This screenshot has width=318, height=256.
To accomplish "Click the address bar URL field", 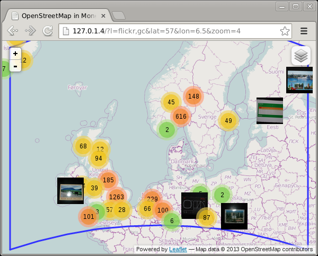I will [x=170, y=31].
